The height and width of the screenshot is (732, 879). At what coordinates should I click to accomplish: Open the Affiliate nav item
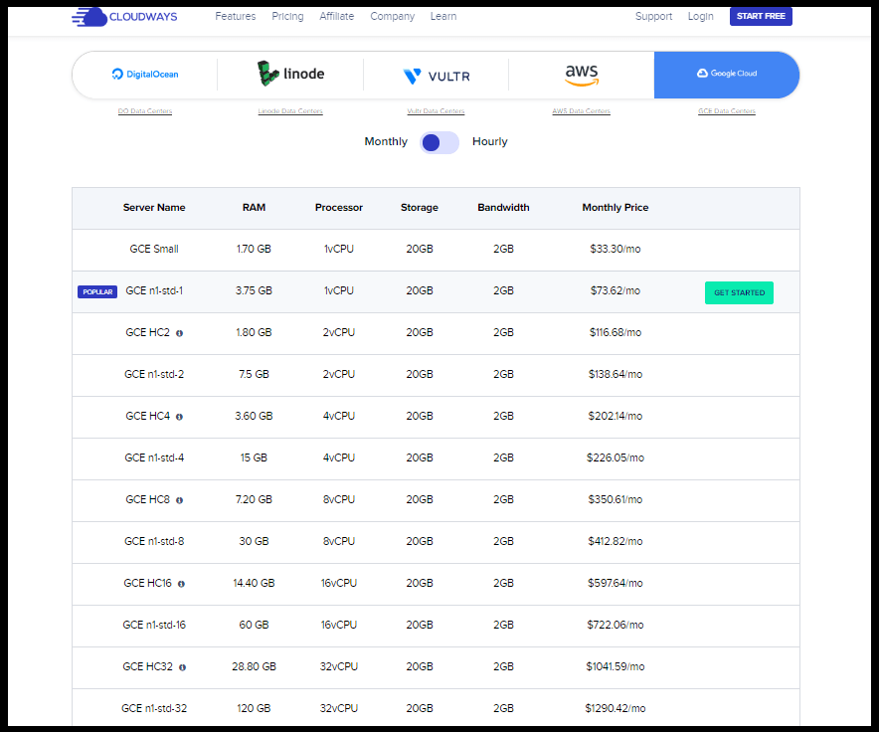pos(337,16)
